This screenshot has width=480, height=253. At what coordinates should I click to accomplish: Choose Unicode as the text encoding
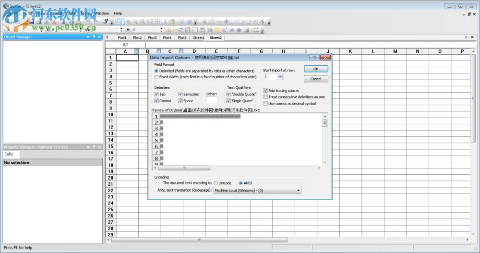pos(216,183)
